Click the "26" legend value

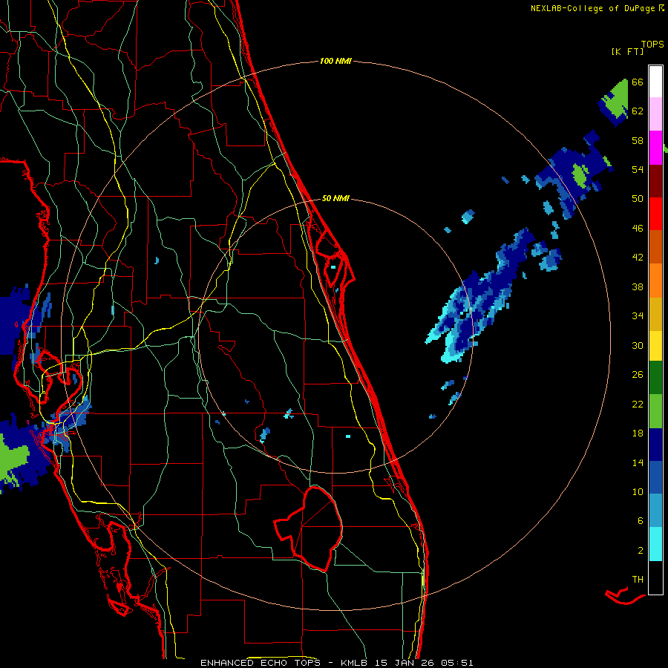click(638, 375)
